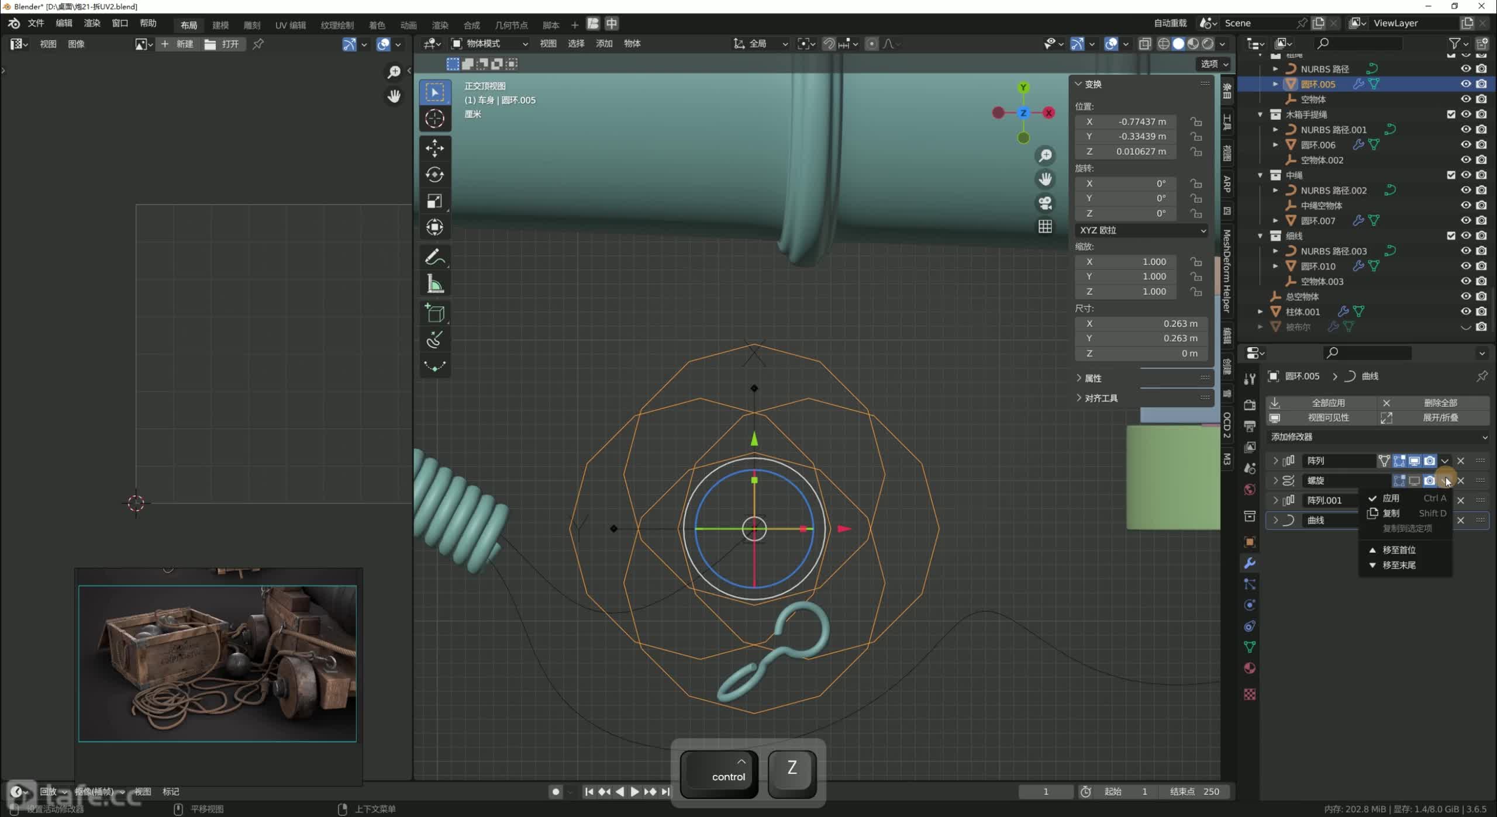Open the Material properties tab icon
The width and height of the screenshot is (1497, 817).
tap(1250, 669)
